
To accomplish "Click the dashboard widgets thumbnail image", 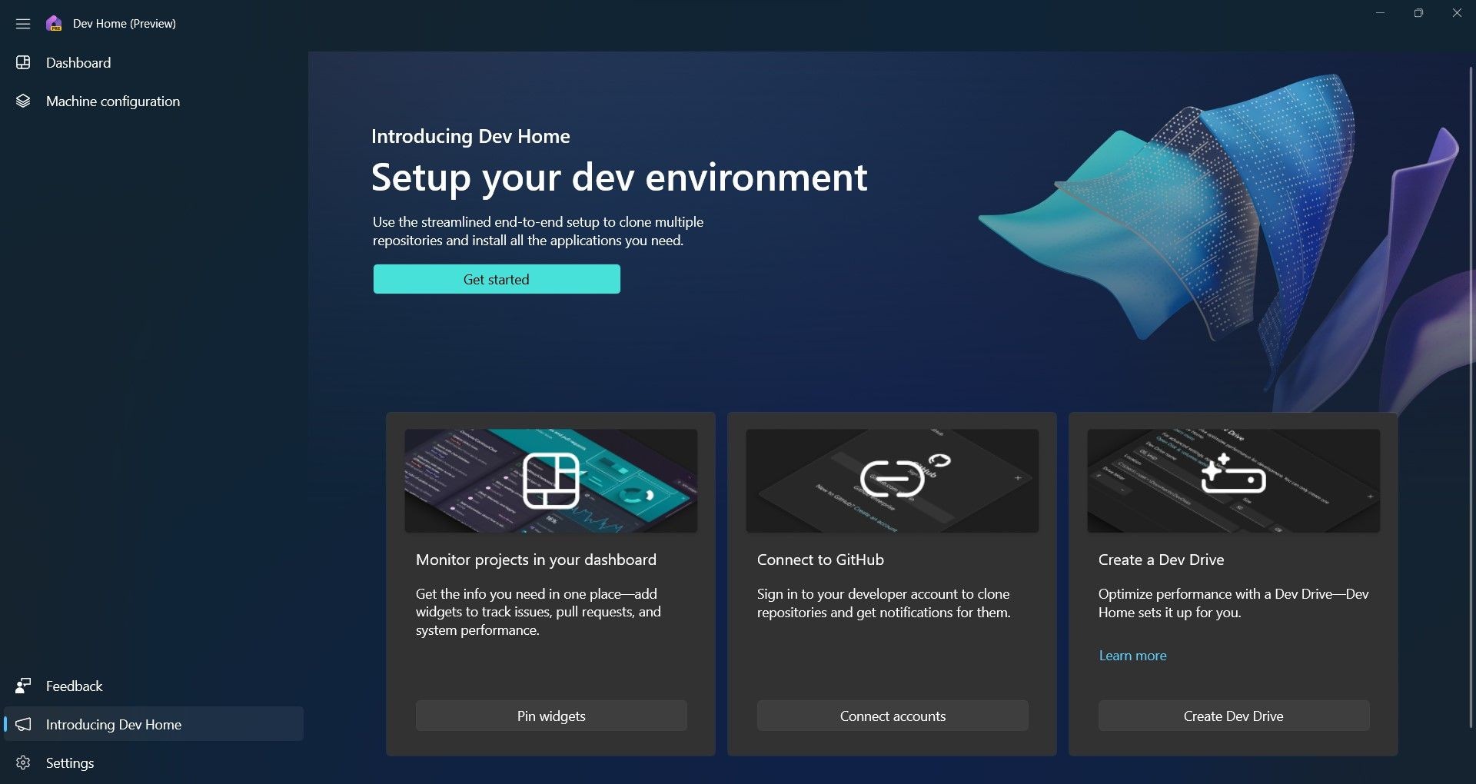I will click(x=551, y=480).
